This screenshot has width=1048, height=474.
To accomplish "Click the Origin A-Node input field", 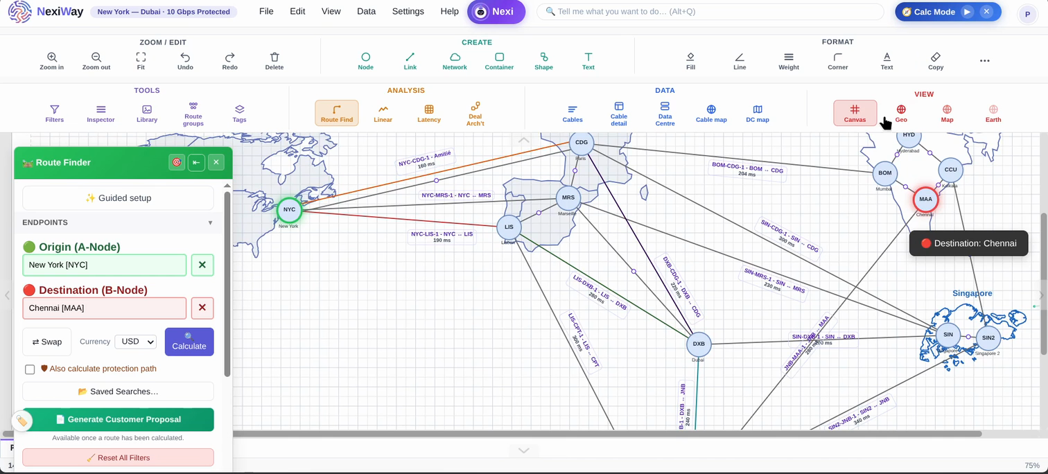I will (x=105, y=265).
